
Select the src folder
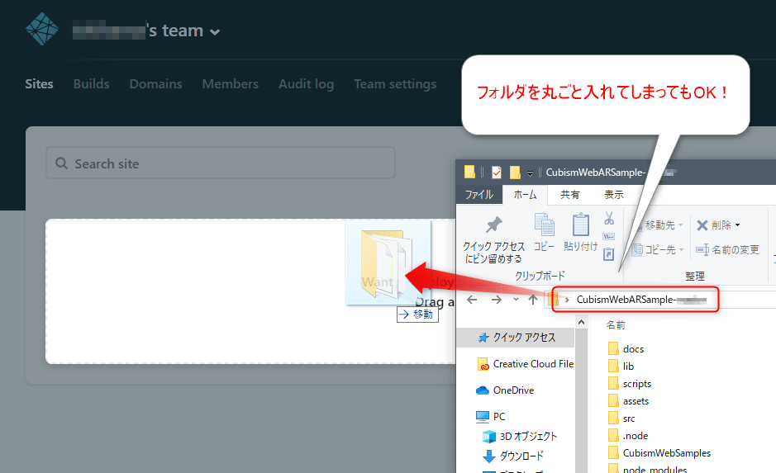[x=621, y=419]
